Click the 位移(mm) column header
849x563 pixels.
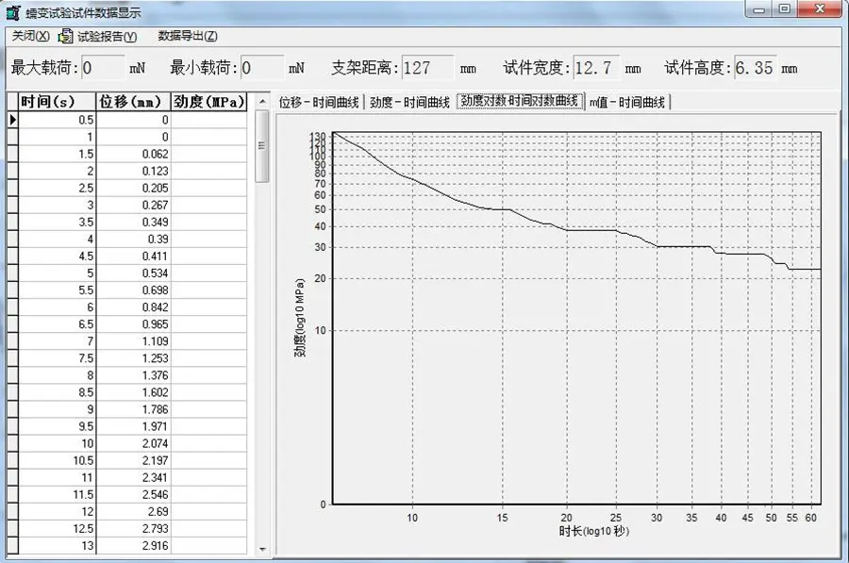coord(133,102)
